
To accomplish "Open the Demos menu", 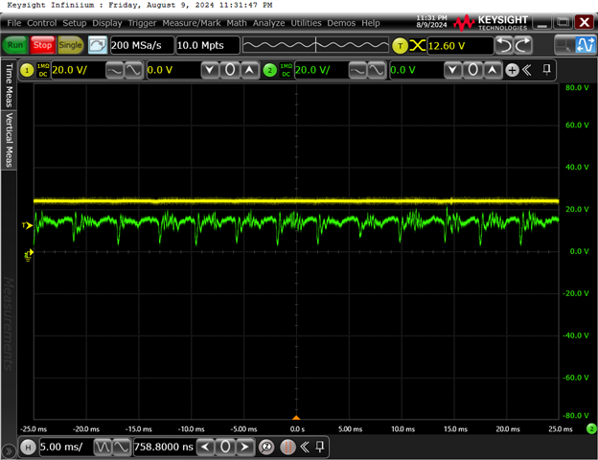I will [341, 23].
